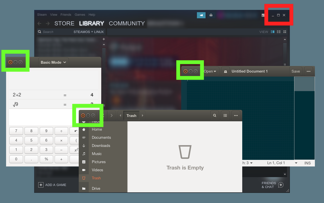
Task: Open the View menu in Steam
Action: pos(54,15)
